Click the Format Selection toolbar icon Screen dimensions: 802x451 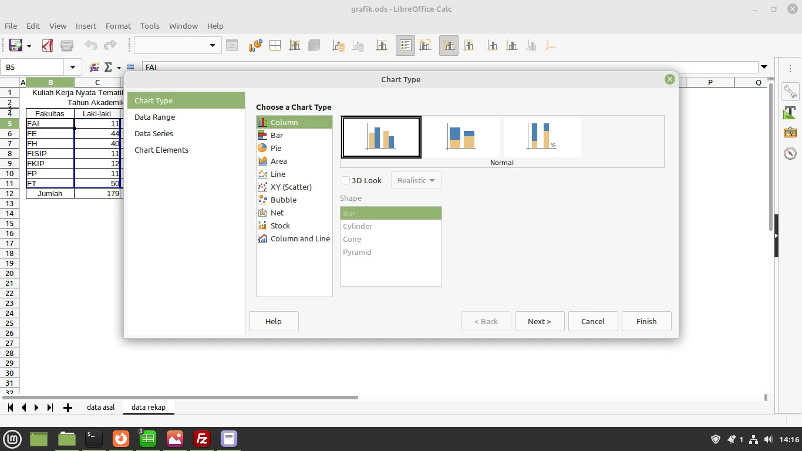[232, 45]
